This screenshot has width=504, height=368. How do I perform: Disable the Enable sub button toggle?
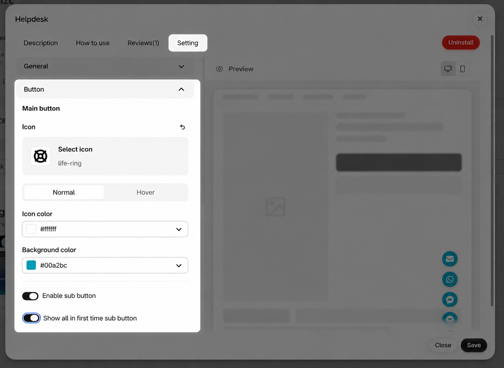pos(30,296)
